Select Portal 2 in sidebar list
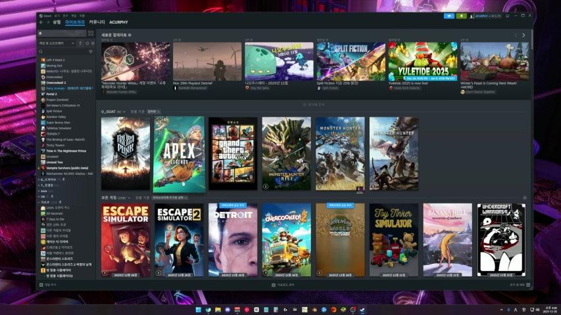This screenshot has height=315, width=561. click(51, 94)
